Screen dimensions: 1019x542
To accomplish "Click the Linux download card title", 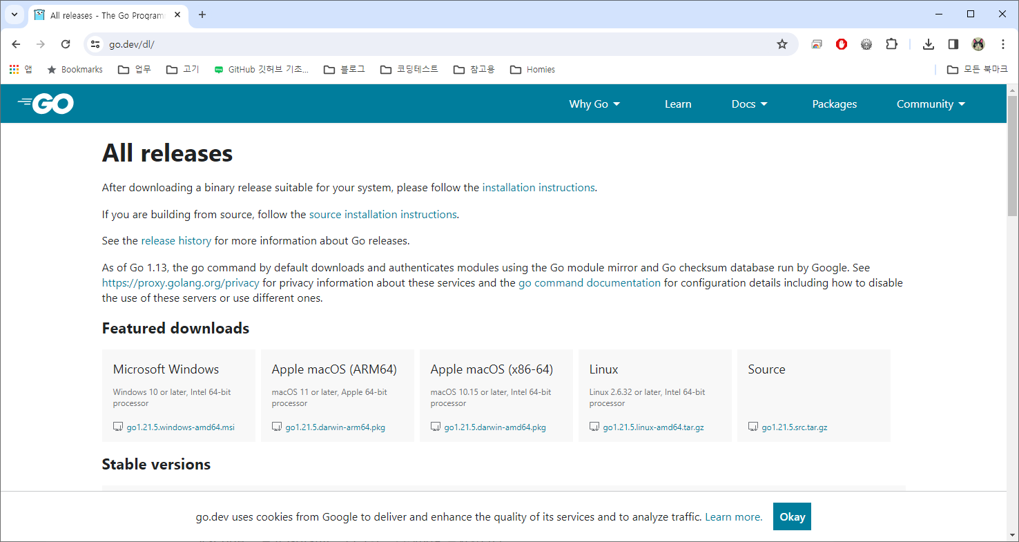I will pos(603,369).
